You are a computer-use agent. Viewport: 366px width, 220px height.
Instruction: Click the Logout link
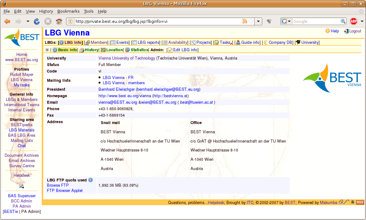(352, 31)
